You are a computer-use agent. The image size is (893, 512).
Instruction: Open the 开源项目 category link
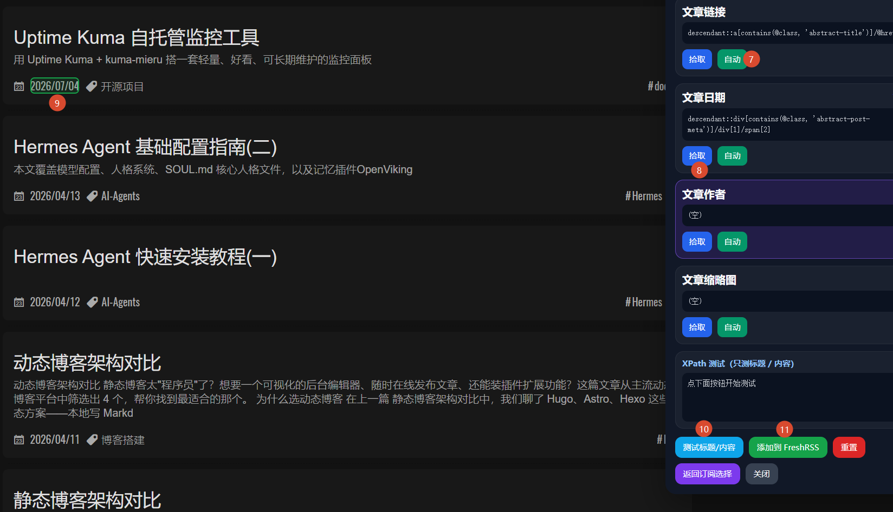[x=122, y=87]
